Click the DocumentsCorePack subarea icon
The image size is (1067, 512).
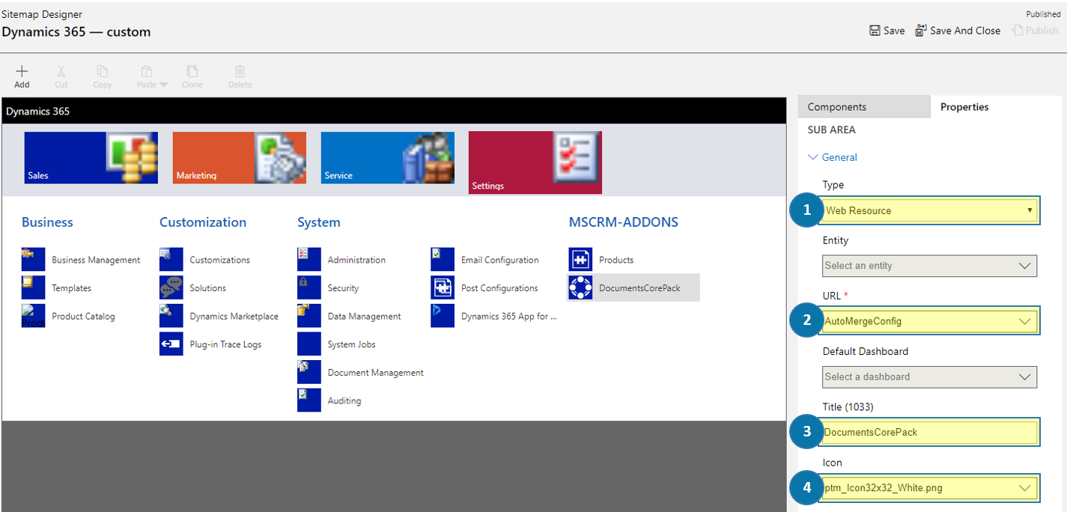tap(580, 287)
